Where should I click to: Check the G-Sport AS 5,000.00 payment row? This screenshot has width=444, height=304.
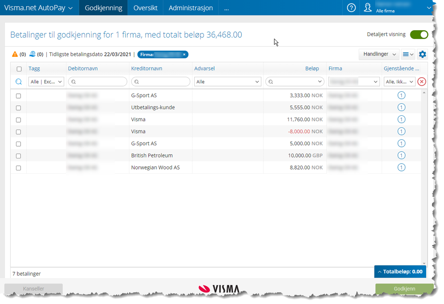click(18, 144)
